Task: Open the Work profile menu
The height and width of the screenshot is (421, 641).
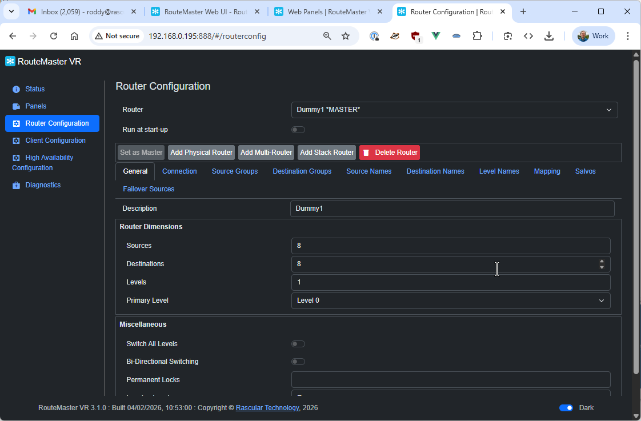Action: point(594,36)
